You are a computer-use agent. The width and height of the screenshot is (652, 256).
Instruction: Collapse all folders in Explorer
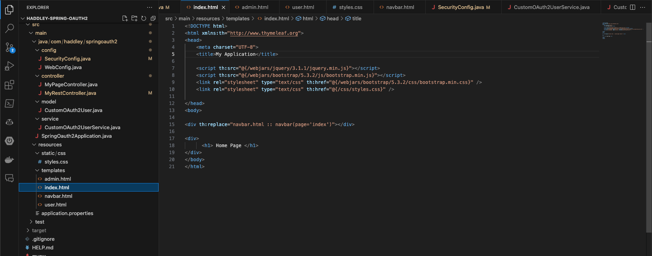[x=153, y=18]
